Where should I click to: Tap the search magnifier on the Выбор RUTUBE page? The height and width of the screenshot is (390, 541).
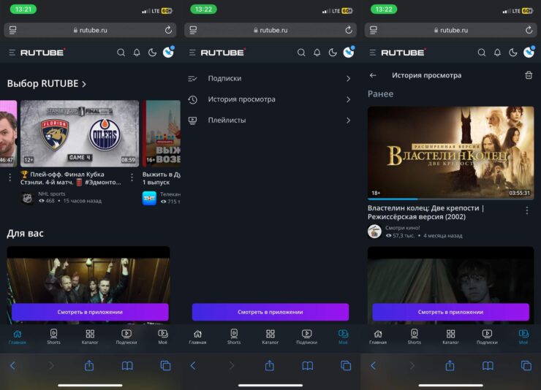121,53
